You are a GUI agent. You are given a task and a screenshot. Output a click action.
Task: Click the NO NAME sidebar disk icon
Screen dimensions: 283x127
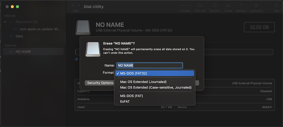click(x=11, y=52)
